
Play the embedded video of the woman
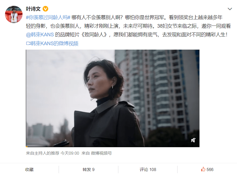click(113, 98)
